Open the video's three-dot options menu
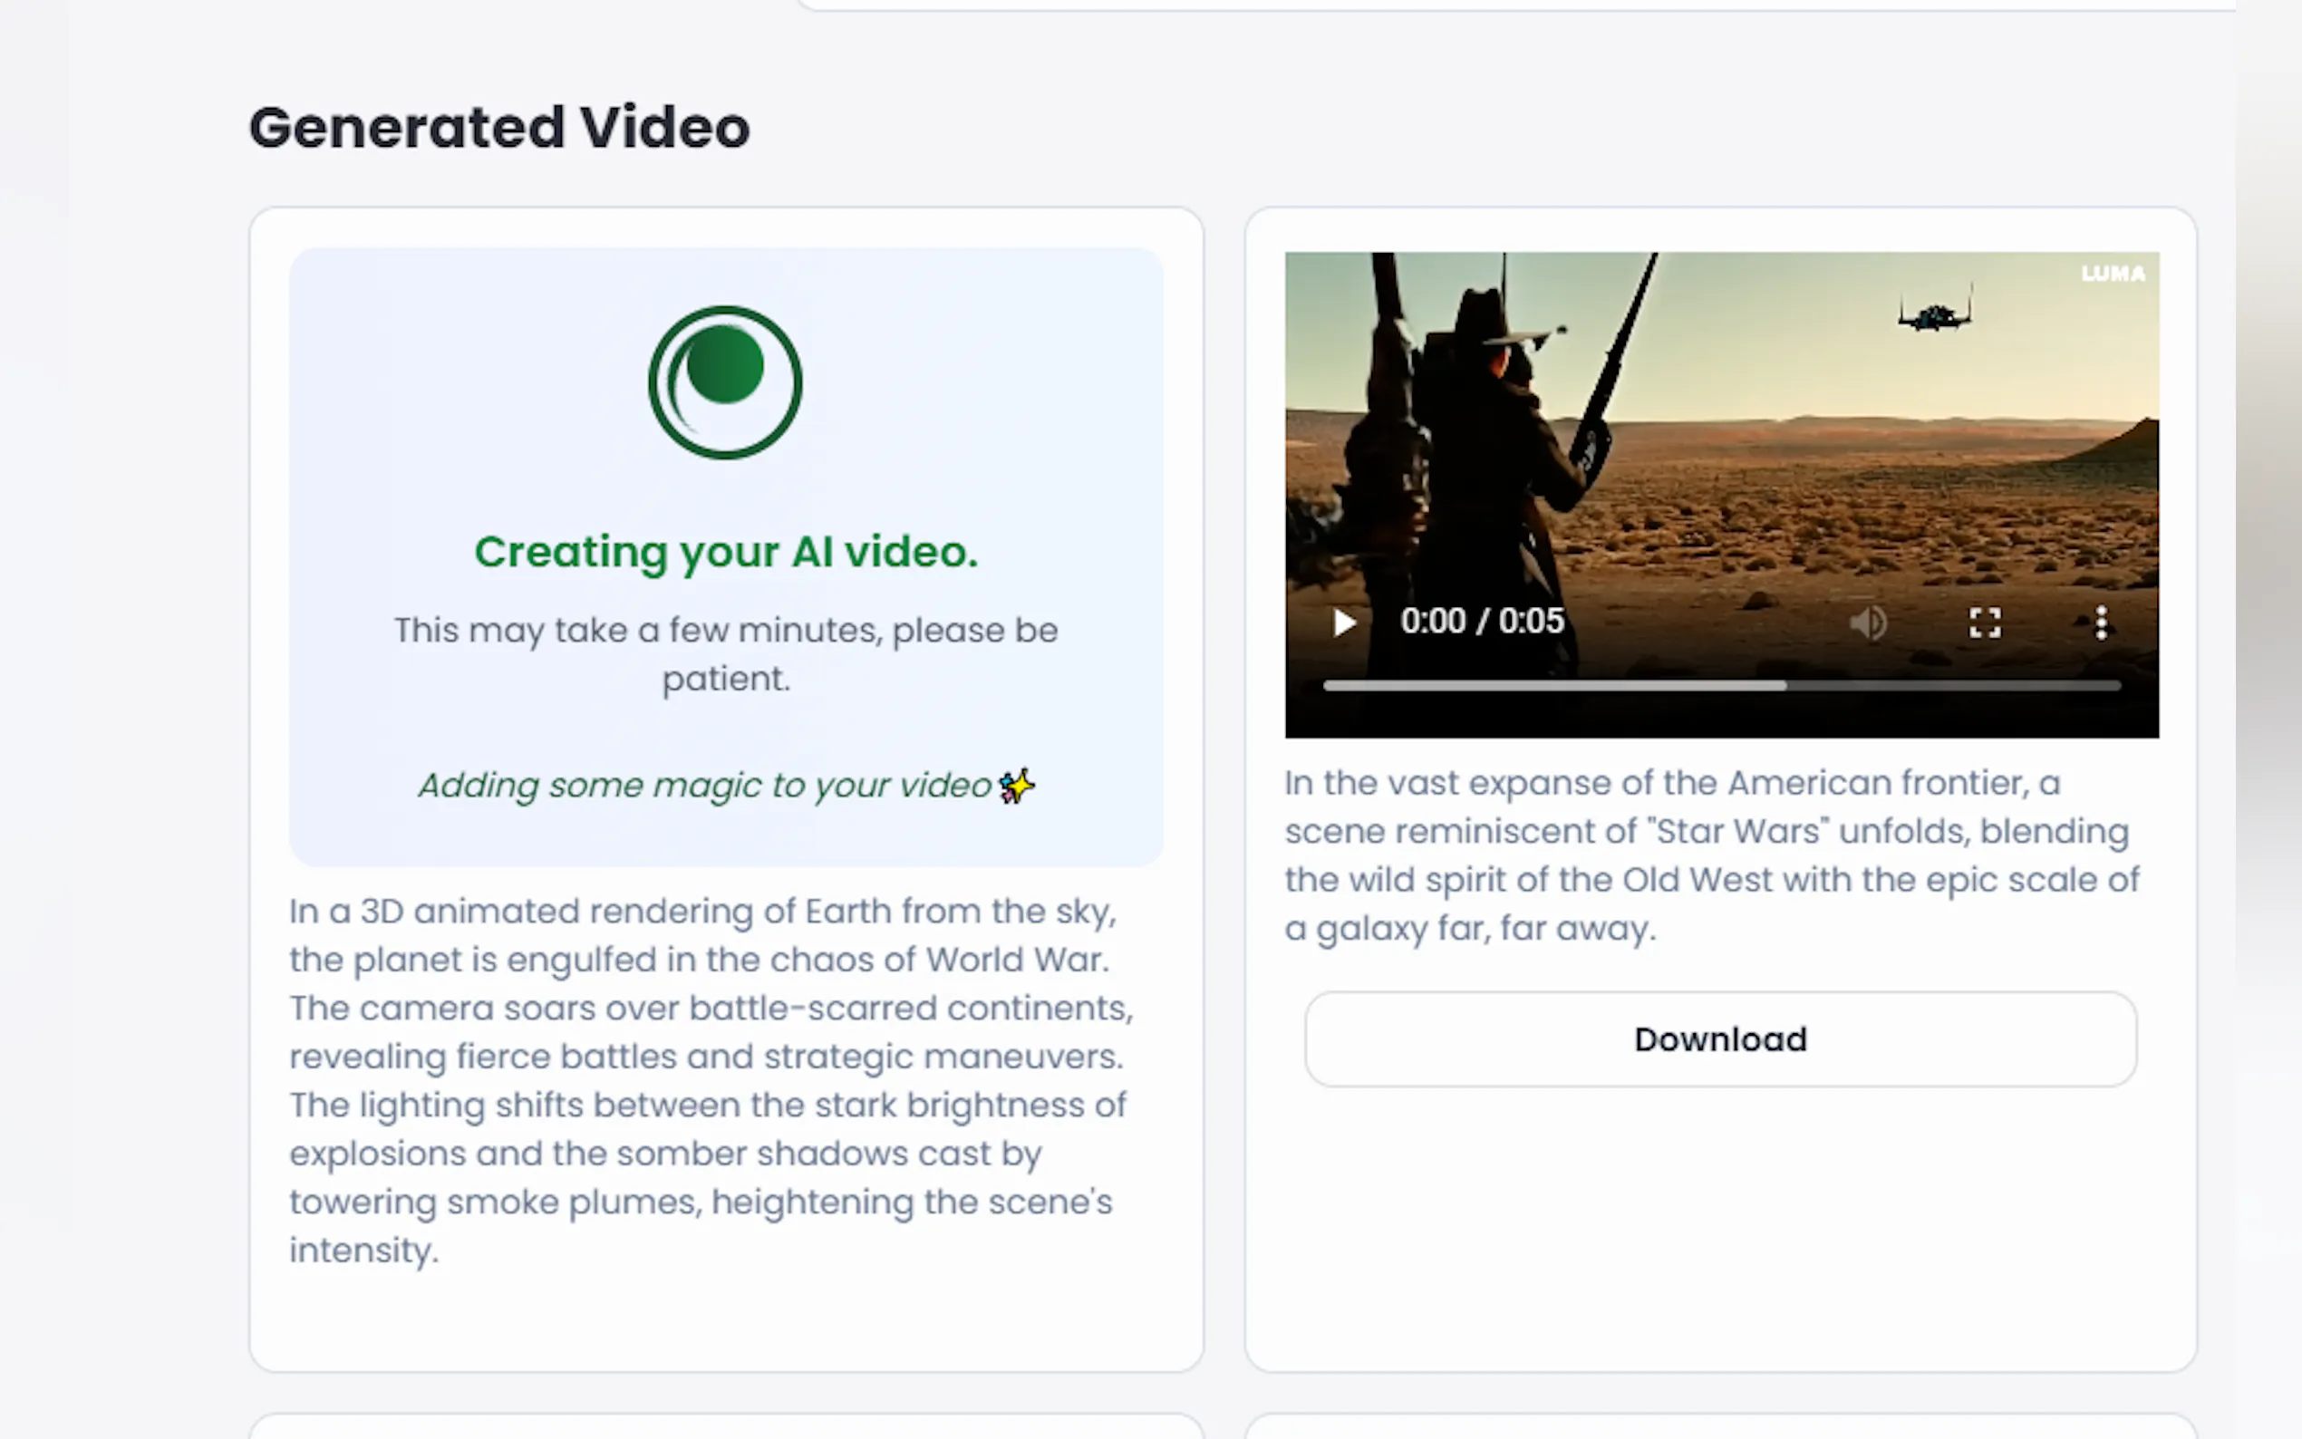 coord(2100,623)
